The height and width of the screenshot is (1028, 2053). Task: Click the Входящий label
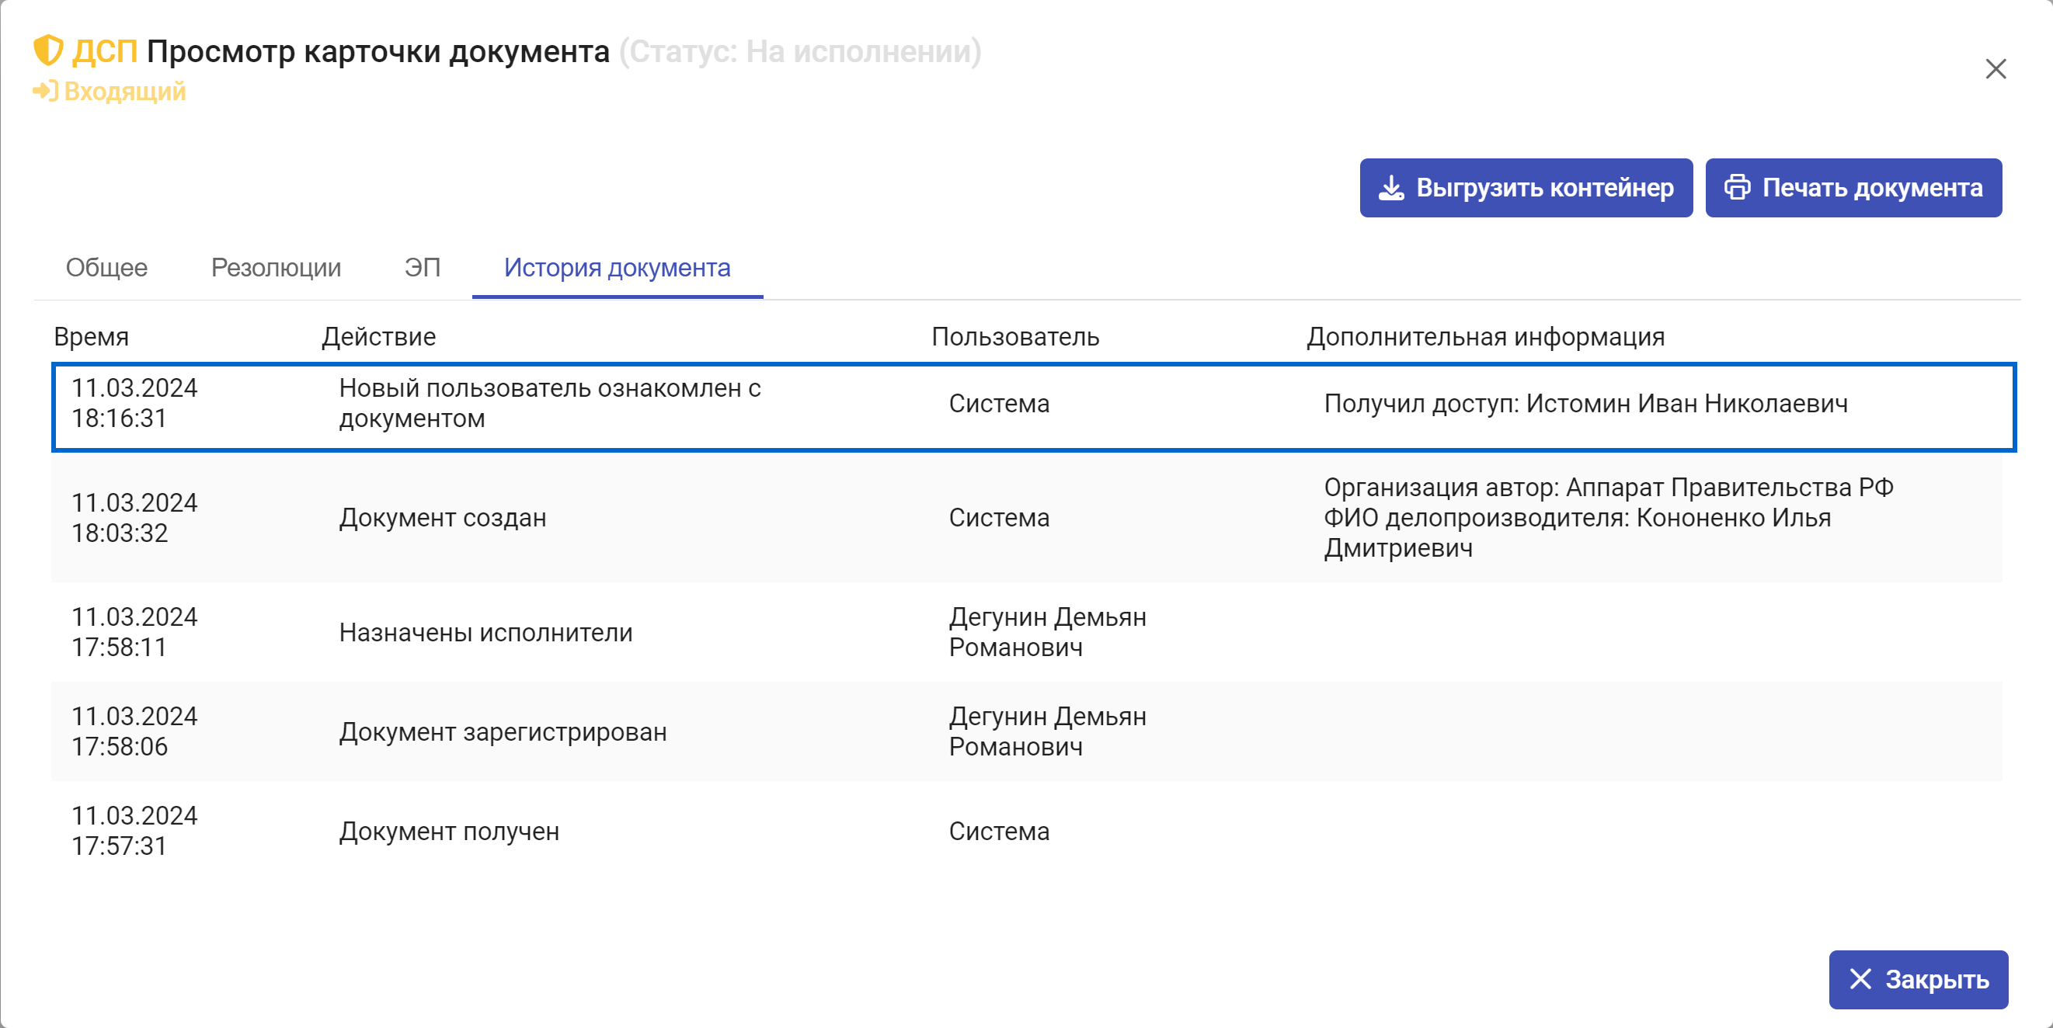(x=125, y=92)
